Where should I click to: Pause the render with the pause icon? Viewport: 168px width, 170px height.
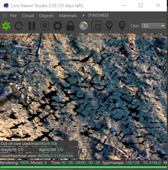point(32,26)
